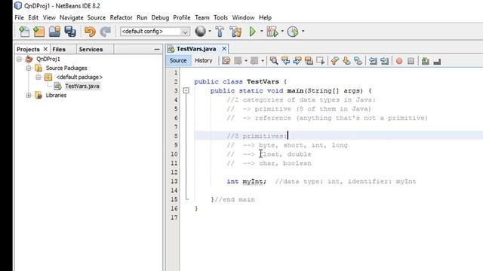Open dropdown arrow beside globe browser icon

point(210,32)
